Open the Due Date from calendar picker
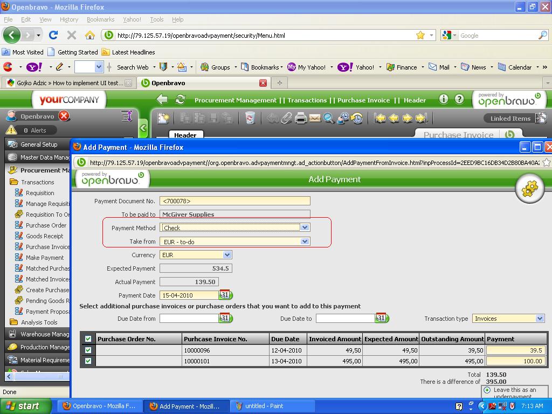552x414 pixels. [x=225, y=318]
